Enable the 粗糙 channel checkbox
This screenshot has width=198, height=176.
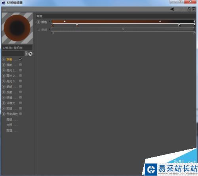21,108
